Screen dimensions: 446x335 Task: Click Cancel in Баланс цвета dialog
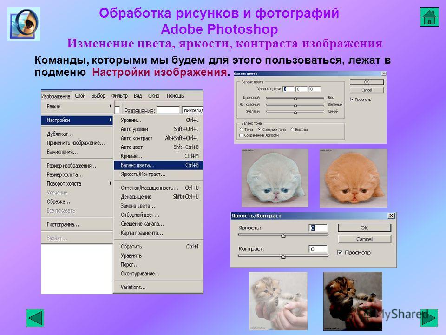pos(367,90)
